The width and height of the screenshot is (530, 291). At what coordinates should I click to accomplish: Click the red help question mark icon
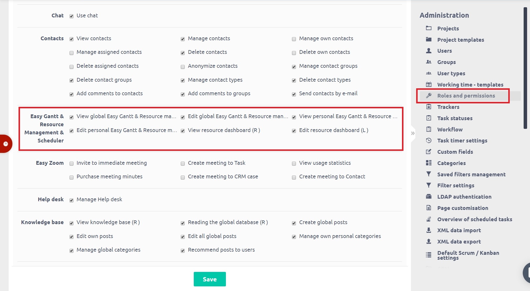pyautogui.click(x=6, y=144)
